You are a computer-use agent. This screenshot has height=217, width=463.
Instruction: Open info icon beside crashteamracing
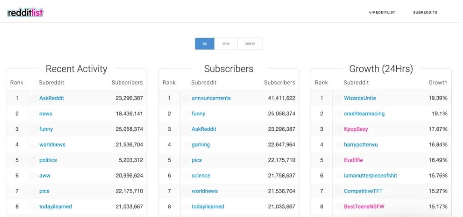(339, 113)
